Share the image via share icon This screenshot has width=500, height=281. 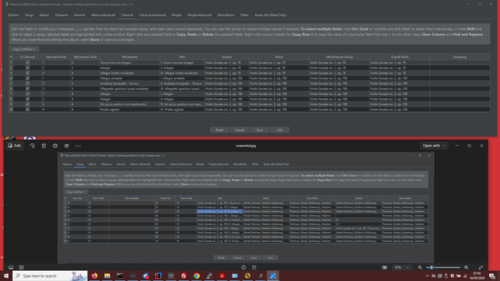tap(67, 146)
